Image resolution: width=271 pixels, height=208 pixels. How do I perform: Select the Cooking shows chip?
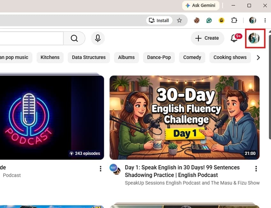tap(230, 58)
